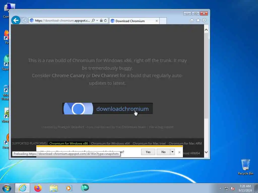This screenshot has height=193, width=258.
Task: Select Chromium for Mac Intel platform
Action: tap(149, 143)
